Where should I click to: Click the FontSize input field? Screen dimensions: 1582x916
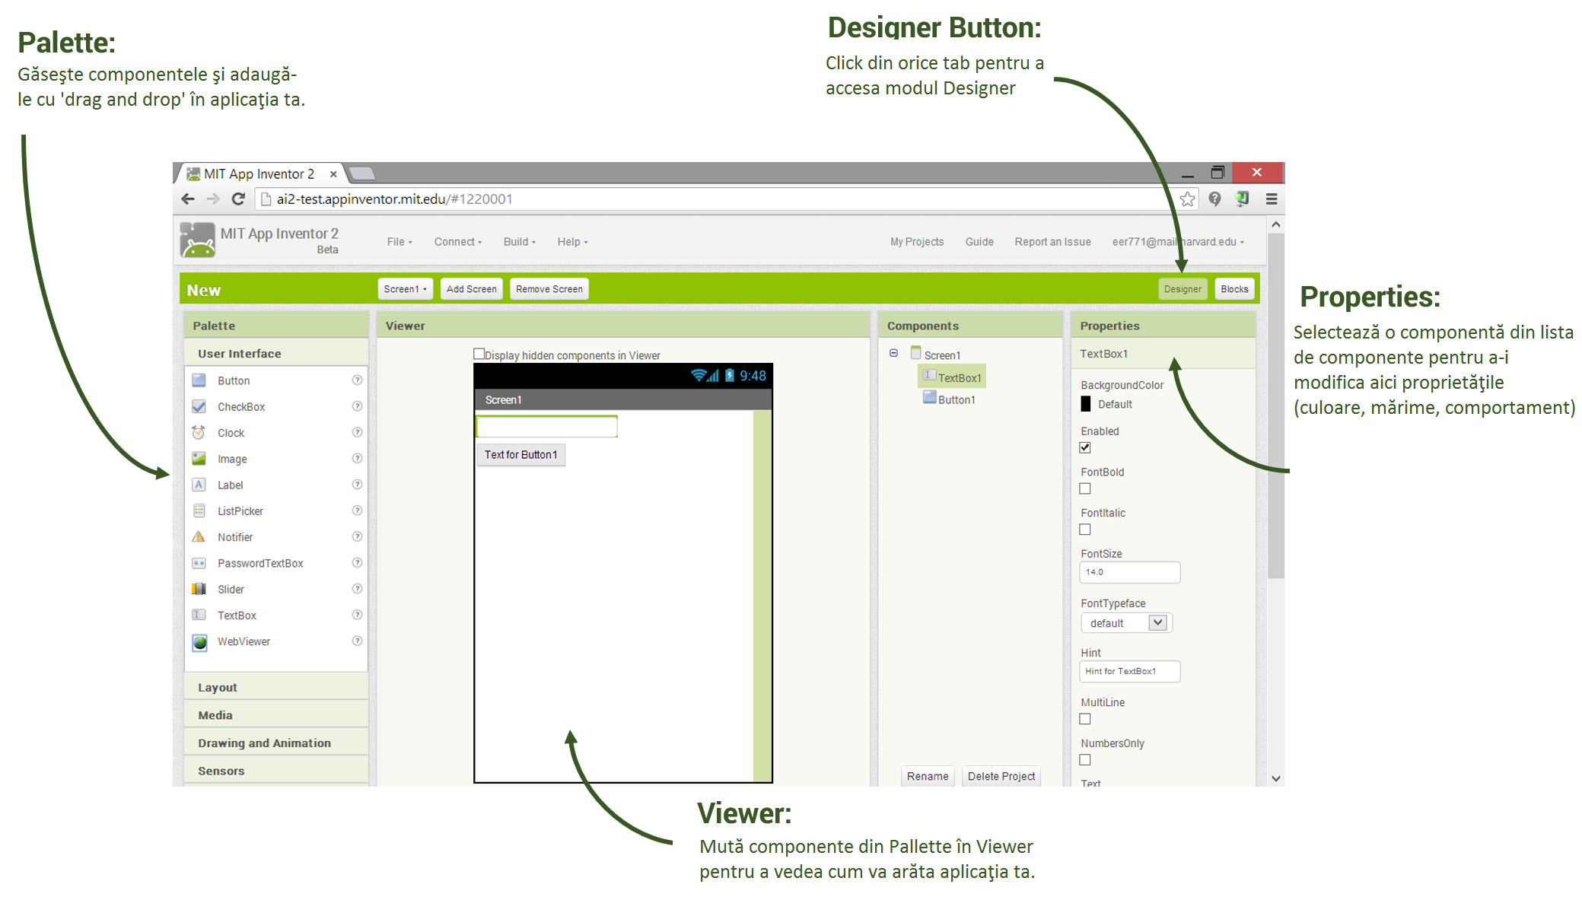tap(1130, 572)
